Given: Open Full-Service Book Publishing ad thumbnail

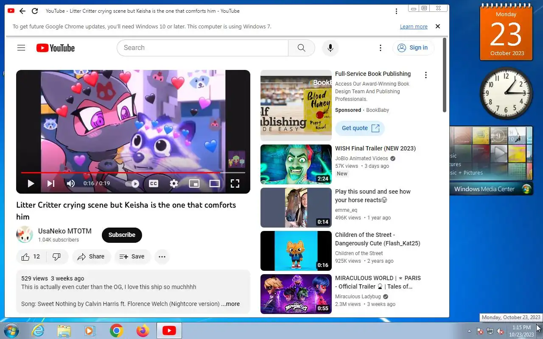Looking at the screenshot, I should [x=296, y=105].
